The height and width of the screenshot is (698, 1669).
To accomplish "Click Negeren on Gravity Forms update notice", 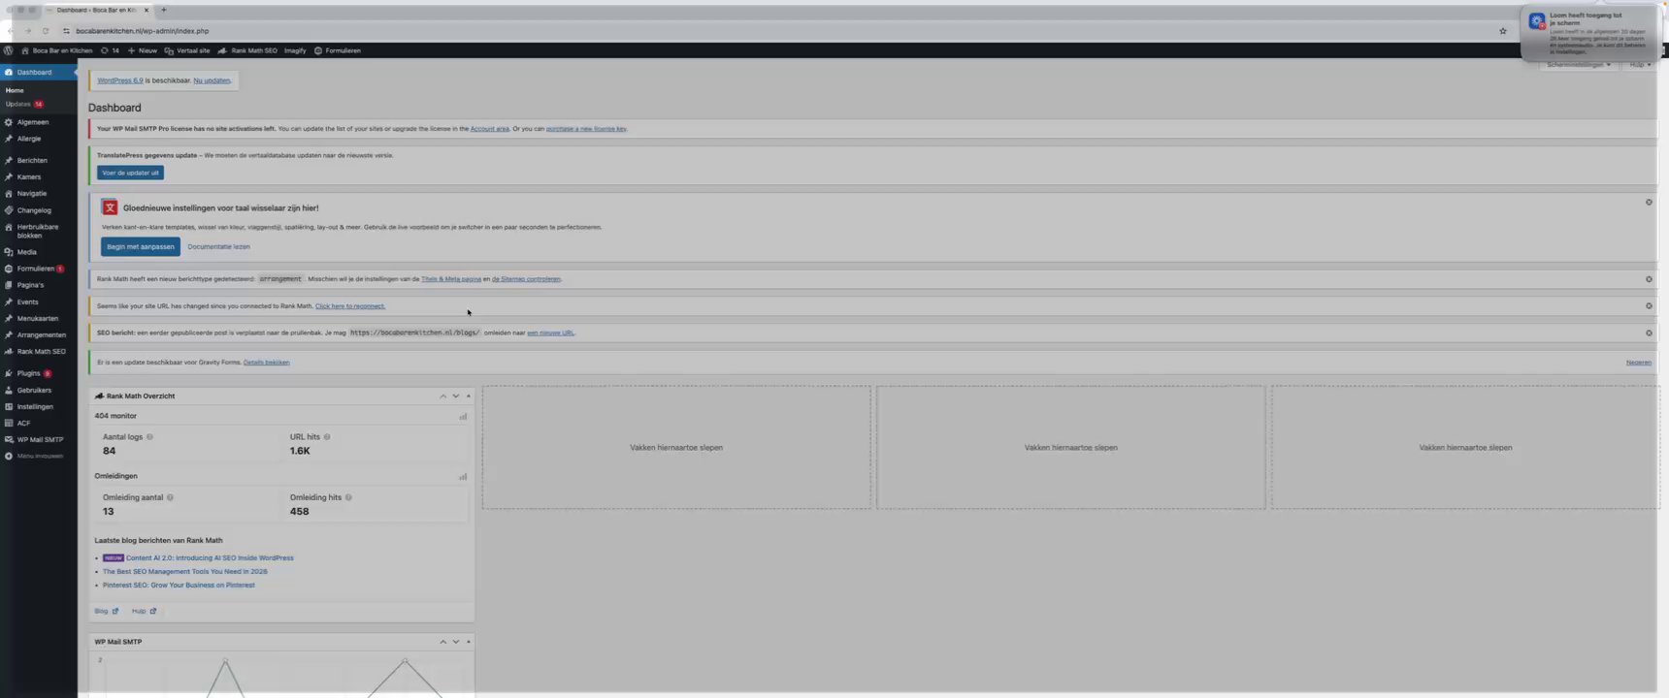I will pyautogui.click(x=1639, y=363).
